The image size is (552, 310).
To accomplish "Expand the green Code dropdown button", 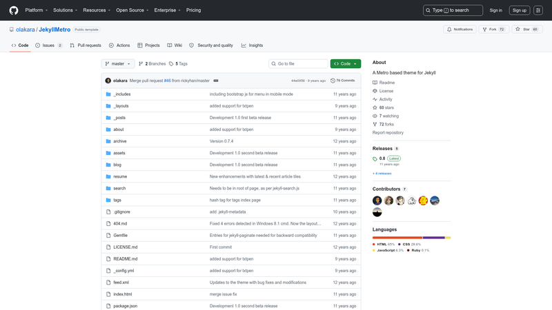I will click(x=346, y=63).
